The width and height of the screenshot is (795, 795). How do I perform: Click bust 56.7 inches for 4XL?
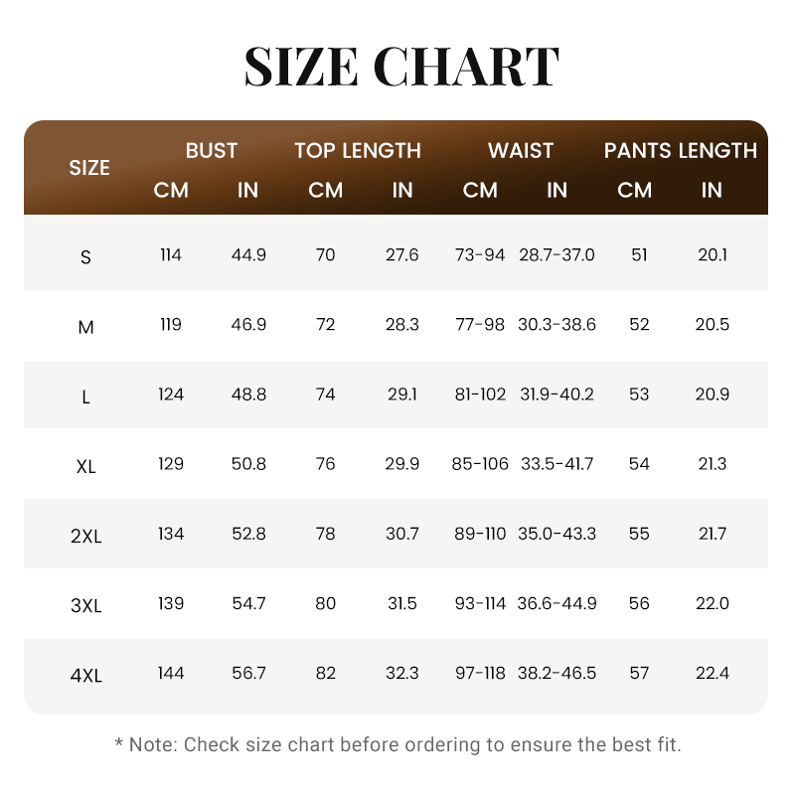tap(248, 673)
